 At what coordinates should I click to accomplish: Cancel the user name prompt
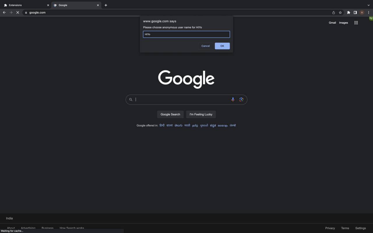pos(205,46)
